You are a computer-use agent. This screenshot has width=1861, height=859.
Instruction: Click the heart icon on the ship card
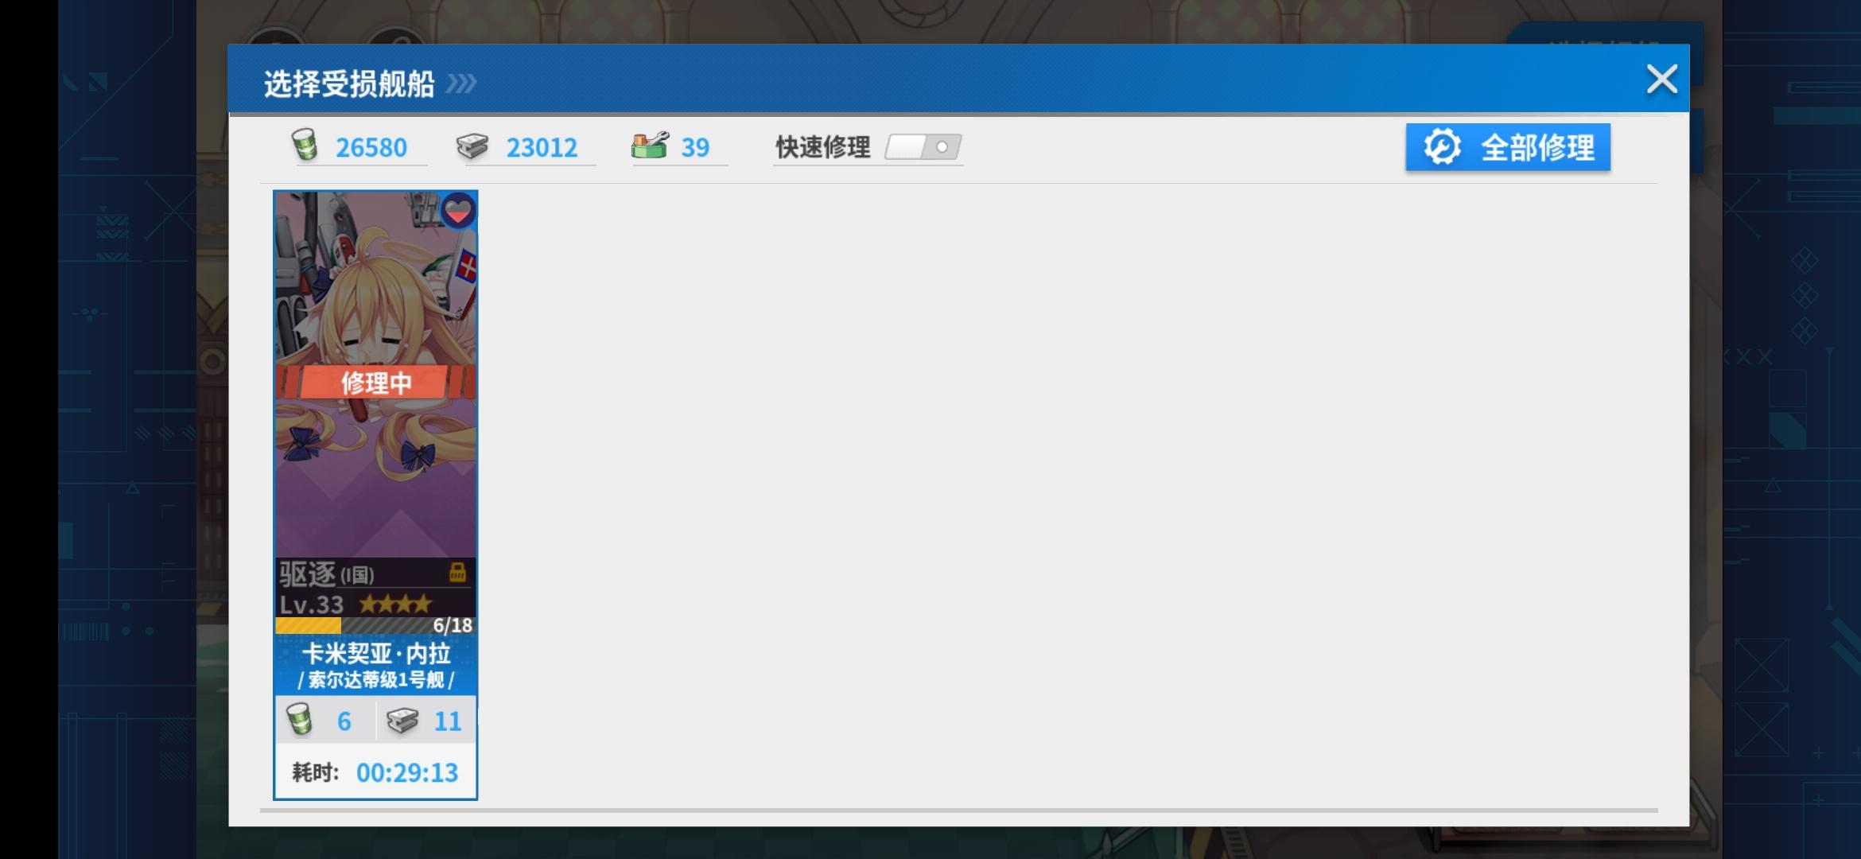(458, 212)
